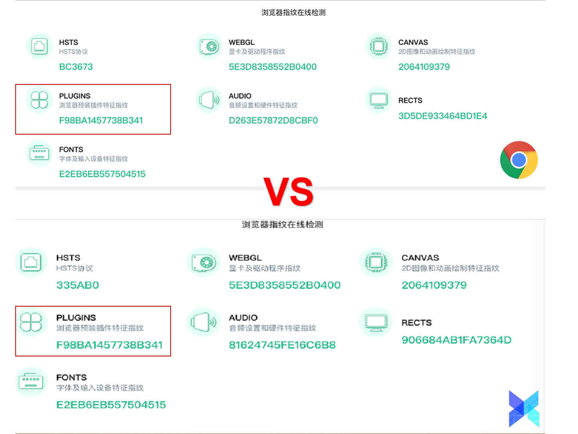Click the PLUGINS clover icon in the Chrome panel

coord(39,100)
